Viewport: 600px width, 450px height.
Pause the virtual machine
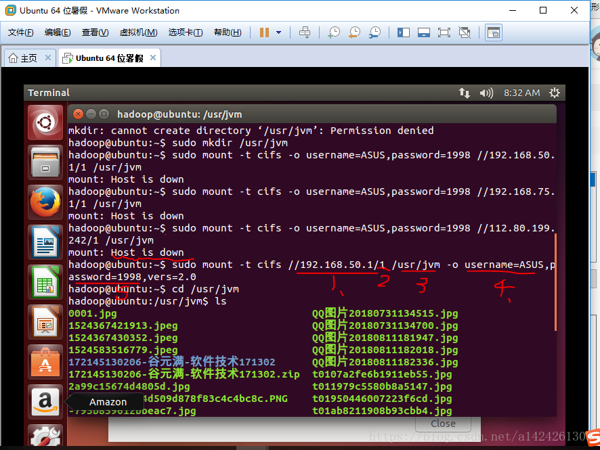(264, 32)
